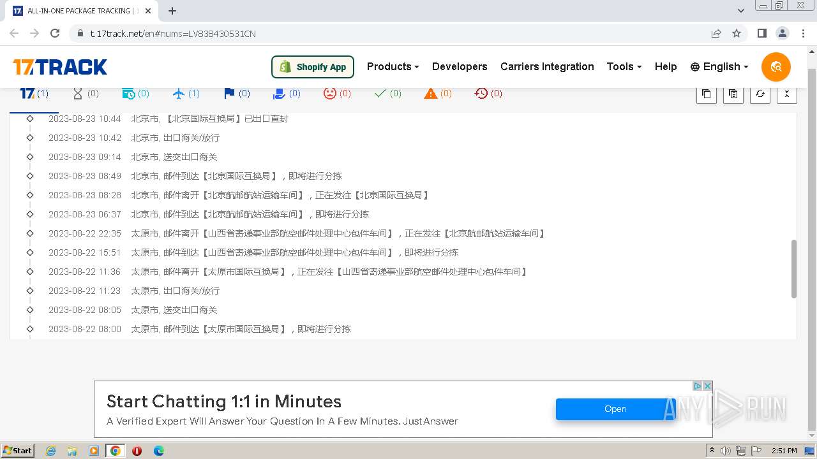The height and width of the screenshot is (459, 817).
Task: Select the sad face Undelivered (0) tab
Action: [x=337, y=93]
